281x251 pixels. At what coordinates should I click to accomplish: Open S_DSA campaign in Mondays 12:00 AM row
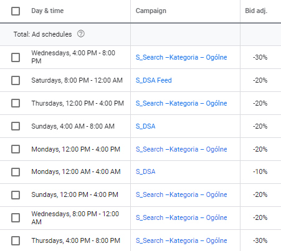click(x=145, y=171)
